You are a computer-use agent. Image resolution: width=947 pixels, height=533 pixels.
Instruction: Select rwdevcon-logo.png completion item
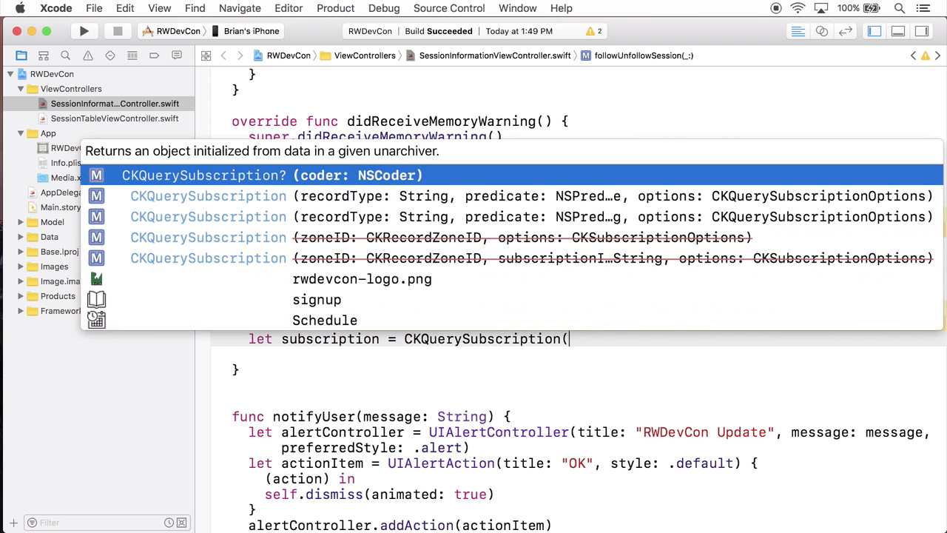[512, 279]
